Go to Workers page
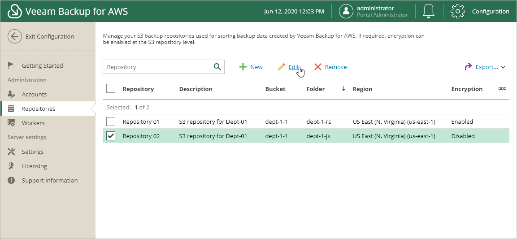 tap(33, 123)
